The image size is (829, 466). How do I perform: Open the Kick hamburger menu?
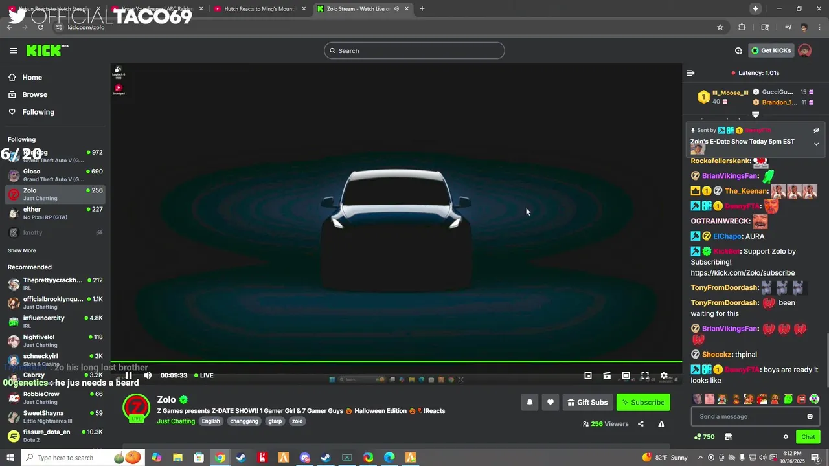[x=14, y=50]
